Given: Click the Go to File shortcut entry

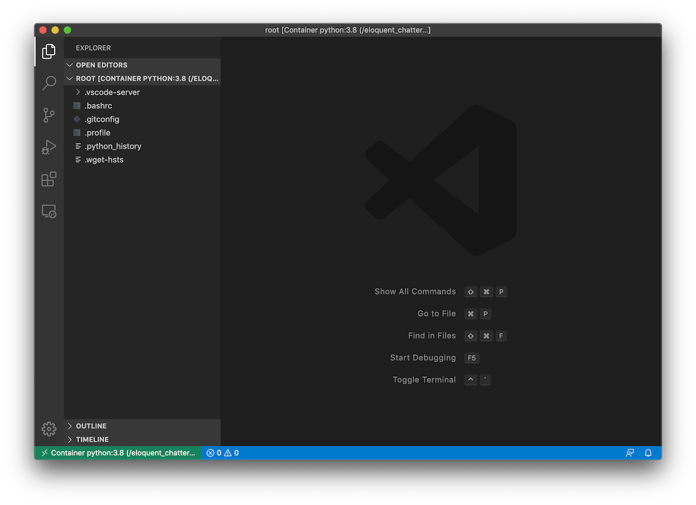Looking at the screenshot, I should 436,313.
